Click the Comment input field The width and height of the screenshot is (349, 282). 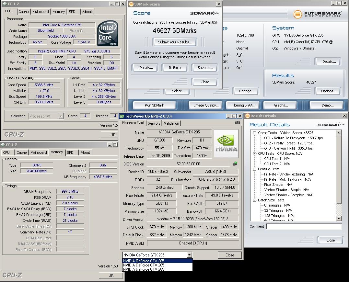coord(304,226)
